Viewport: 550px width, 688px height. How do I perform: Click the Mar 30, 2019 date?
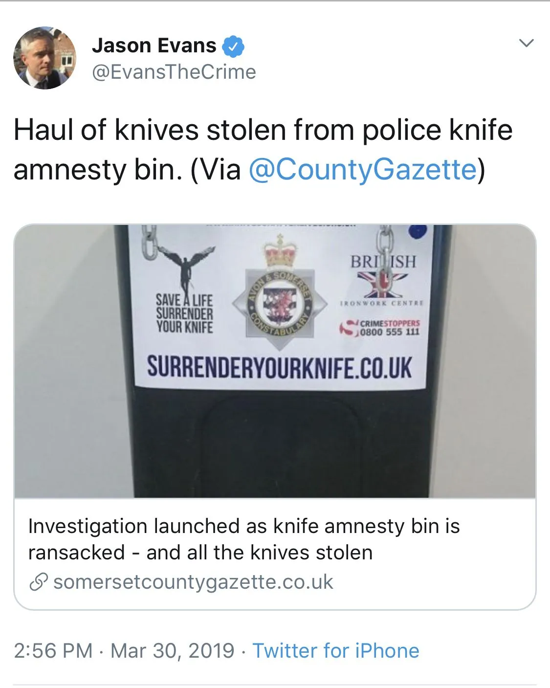point(173,651)
